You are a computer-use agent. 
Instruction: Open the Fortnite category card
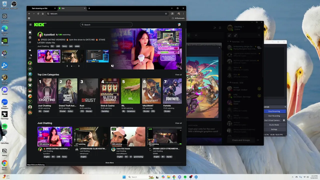point(172,91)
